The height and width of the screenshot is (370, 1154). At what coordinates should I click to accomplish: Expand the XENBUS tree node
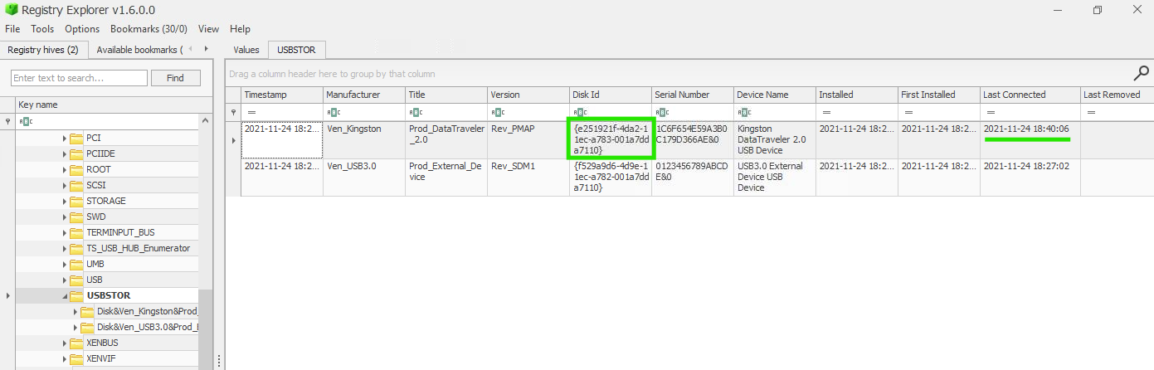click(65, 343)
